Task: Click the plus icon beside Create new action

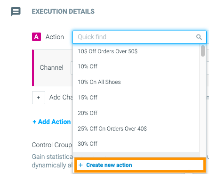Action: pos(80,165)
